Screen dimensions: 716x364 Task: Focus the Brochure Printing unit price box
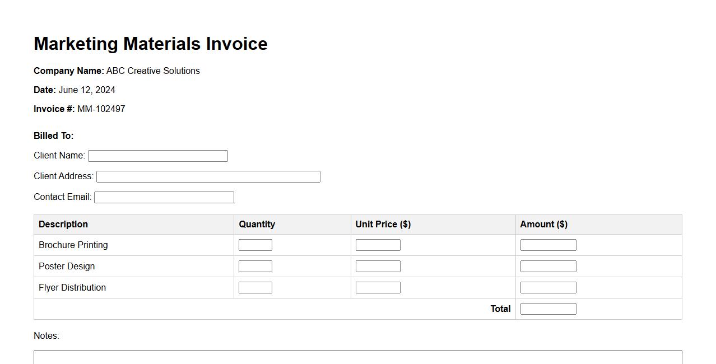pyautogui.click(x=378, y=245)
